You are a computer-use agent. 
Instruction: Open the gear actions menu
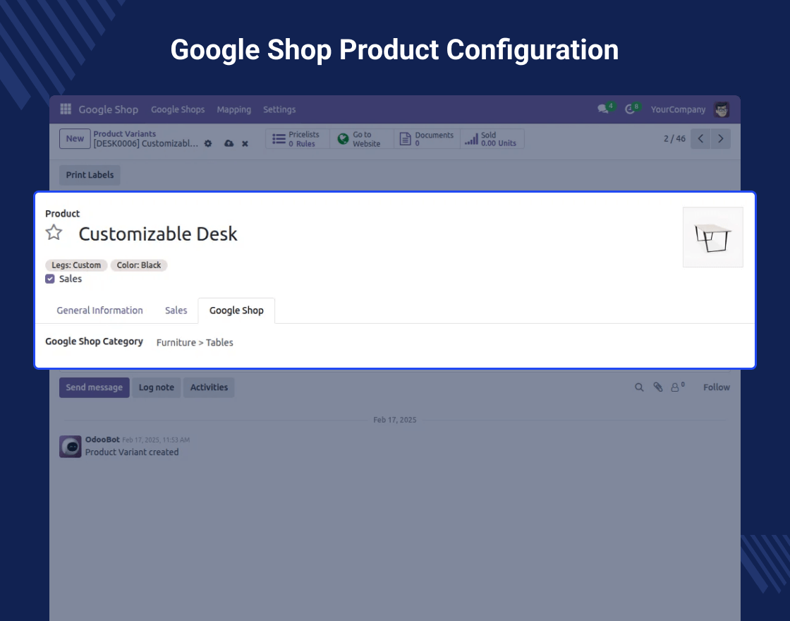point(208,144)
